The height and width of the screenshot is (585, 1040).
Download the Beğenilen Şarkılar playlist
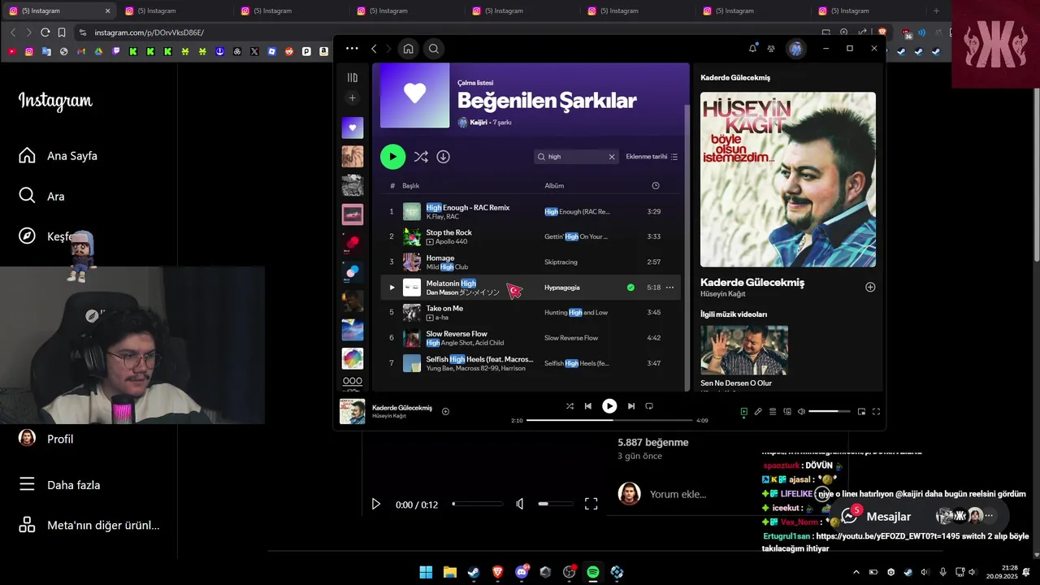tap(444, 157)
